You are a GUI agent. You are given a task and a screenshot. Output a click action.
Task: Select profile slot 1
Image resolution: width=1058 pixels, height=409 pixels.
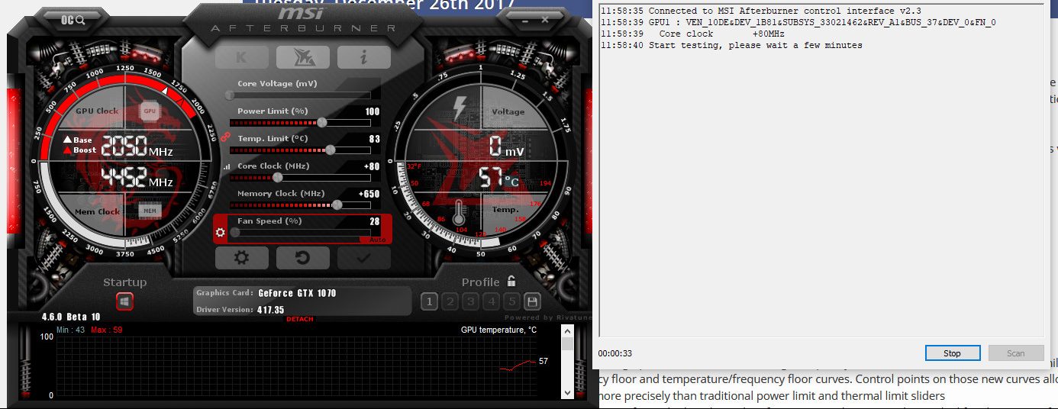click(429, 301)
